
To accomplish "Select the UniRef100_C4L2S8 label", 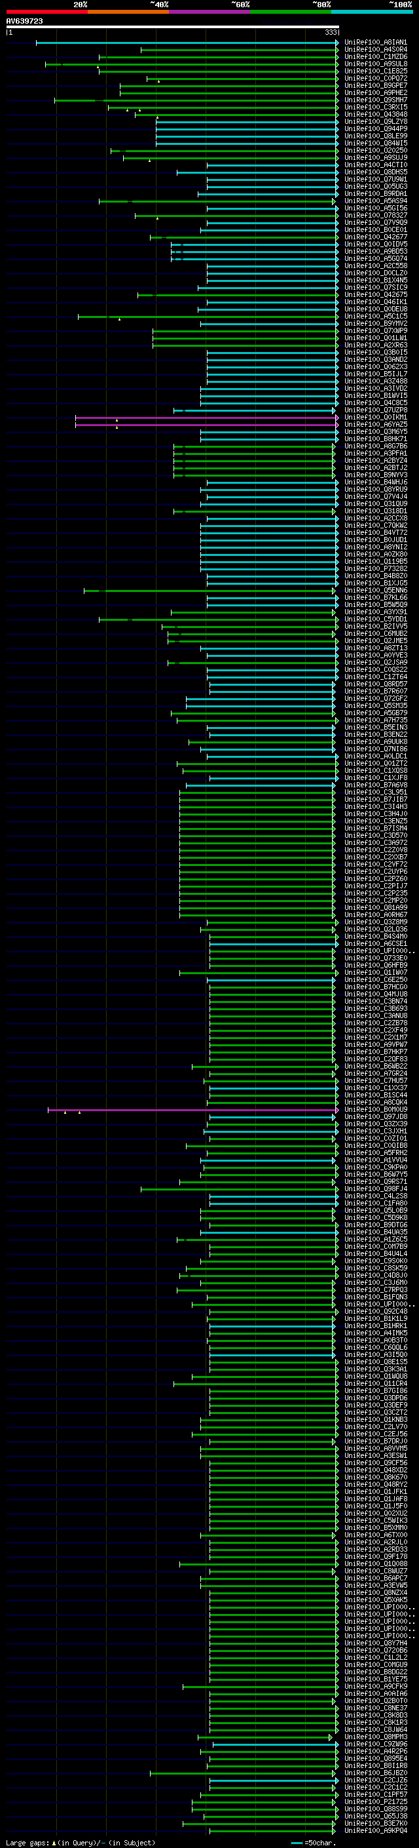I will [x=375, y=1196].
